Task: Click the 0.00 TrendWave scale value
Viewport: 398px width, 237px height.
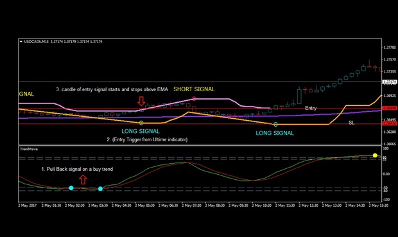Action: click(x=386, y=174)
